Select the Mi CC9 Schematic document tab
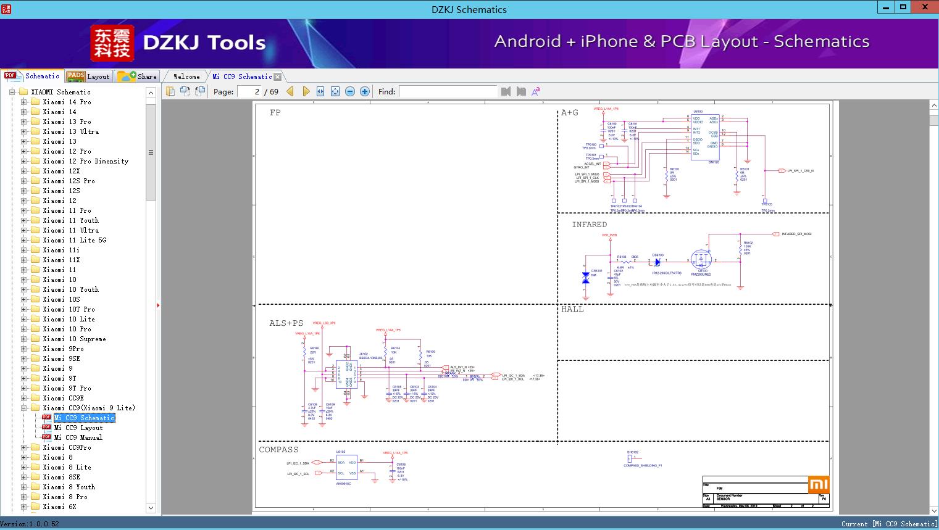This screenshot has width=939, height=530. tap(242, 77)
